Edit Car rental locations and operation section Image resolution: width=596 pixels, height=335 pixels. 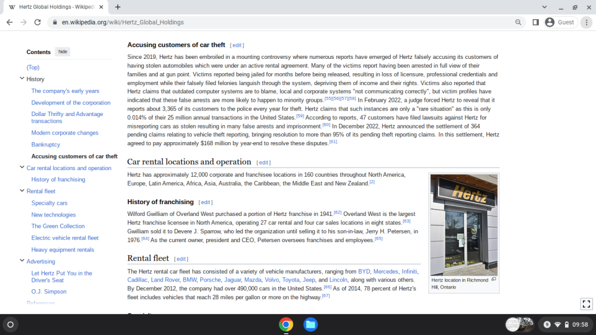coord(263,162)
